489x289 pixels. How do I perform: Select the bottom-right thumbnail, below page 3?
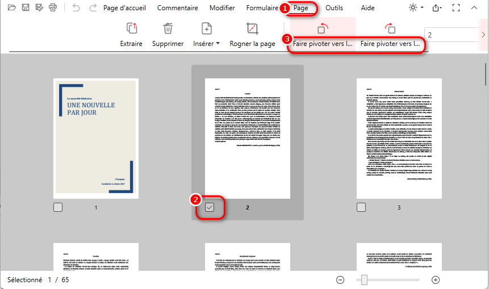[399, 257]
